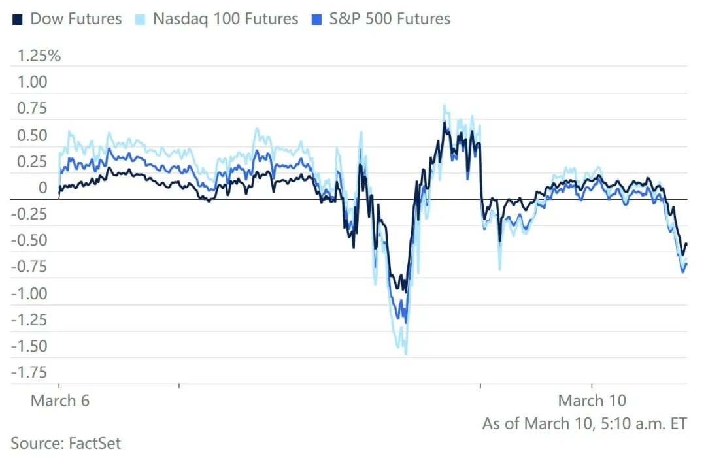Click the -0.50 y-axis label
This screenshot has width=706, height=458.
click(x=30, y=241)
